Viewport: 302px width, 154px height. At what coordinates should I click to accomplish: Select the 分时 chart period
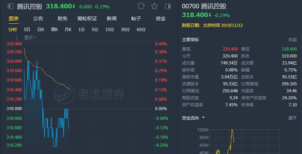click(x=13, y=30)
